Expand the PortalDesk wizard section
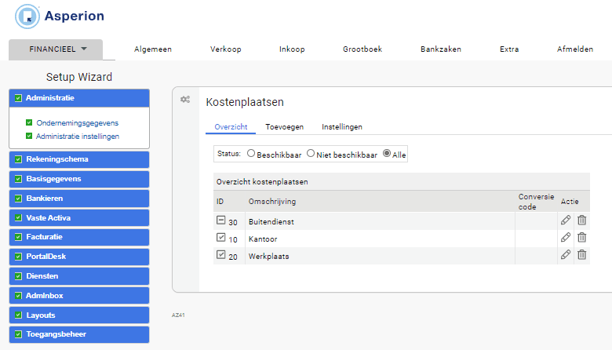The width and height of the screenshot is (612, 350). click(79, 257)
